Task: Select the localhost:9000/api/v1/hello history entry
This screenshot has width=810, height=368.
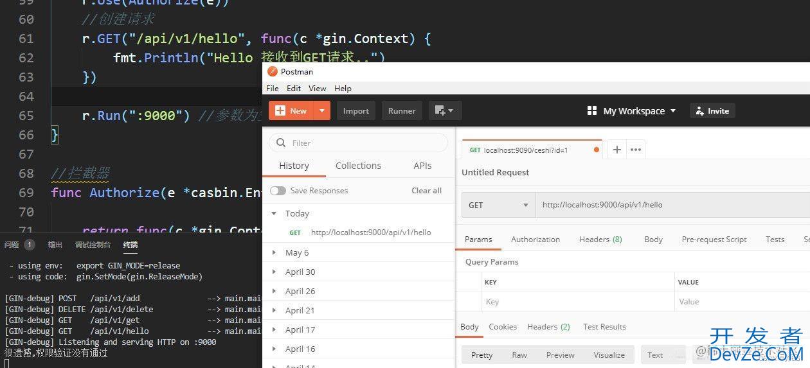Action: (370, 232)
